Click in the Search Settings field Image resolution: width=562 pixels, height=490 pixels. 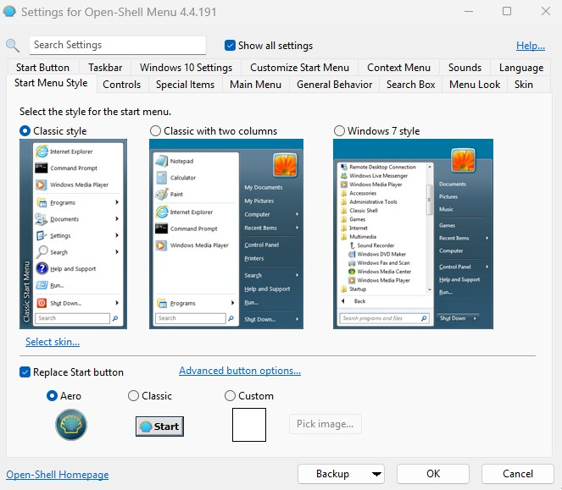pyautogui.click(x=118, y=45)
